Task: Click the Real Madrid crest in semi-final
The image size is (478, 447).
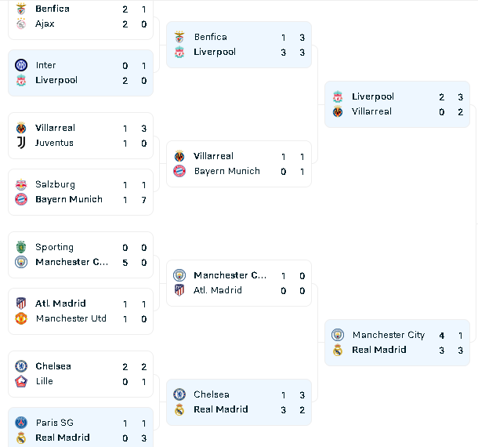Action: pos(338,350)
